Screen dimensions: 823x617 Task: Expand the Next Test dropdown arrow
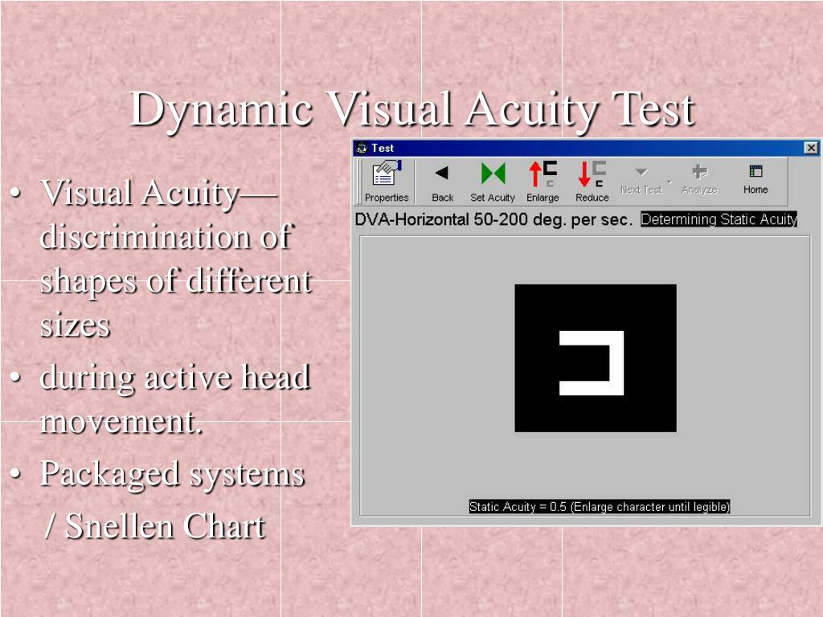[669, 182]
